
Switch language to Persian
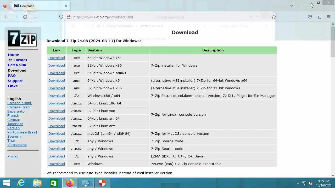pyautogui.click(x=13, y=128)
